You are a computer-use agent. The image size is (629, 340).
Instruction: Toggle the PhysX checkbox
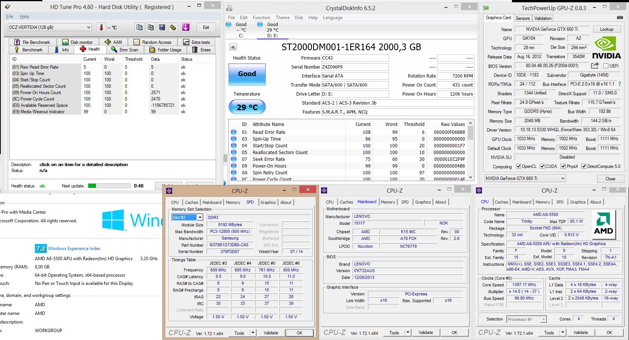coord(563,166)
